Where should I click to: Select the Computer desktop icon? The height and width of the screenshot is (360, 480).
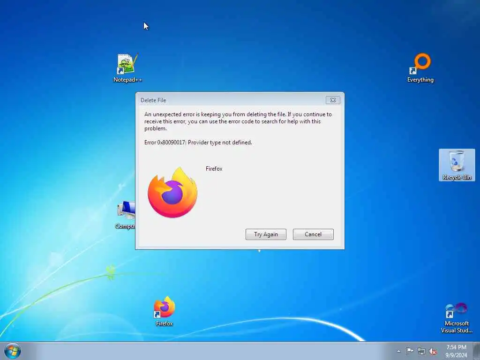(126, 215)
